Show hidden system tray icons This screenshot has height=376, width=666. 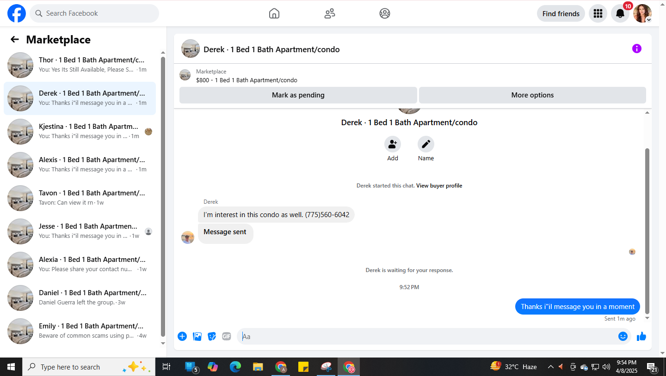550,367
